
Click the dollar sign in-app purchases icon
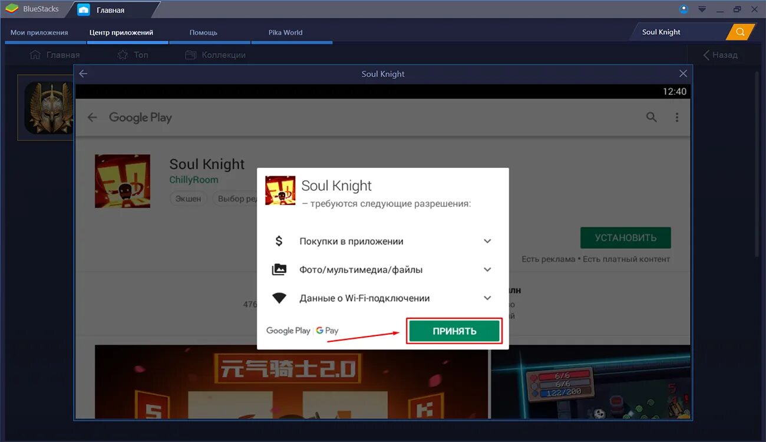[279, 241]
